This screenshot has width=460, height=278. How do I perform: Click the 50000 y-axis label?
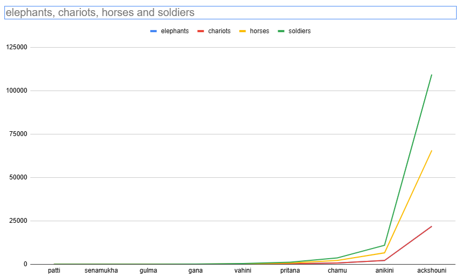pyautogui.click(x=18, y=177)
